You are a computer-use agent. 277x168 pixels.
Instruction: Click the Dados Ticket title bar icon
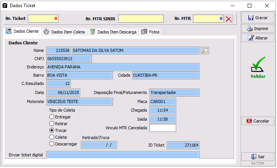5,6
